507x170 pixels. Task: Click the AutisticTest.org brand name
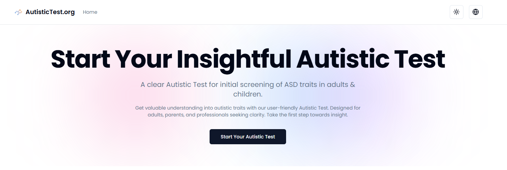click(x=50, y=12)
